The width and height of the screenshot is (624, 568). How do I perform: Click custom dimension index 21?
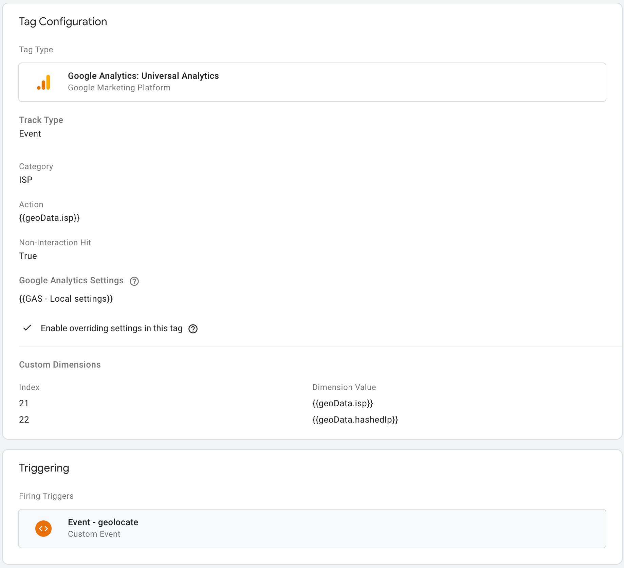point(24,404)
